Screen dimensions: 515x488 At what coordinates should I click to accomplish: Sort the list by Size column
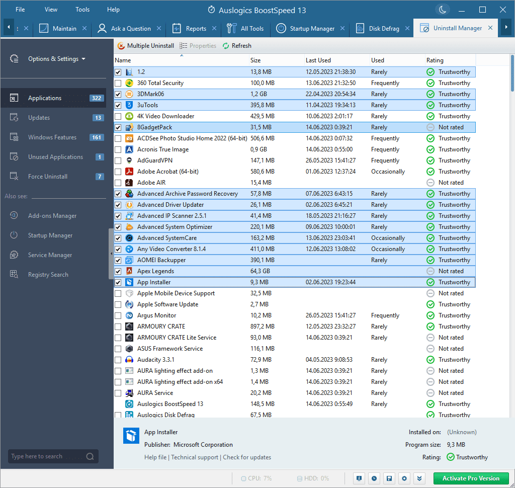277,60
